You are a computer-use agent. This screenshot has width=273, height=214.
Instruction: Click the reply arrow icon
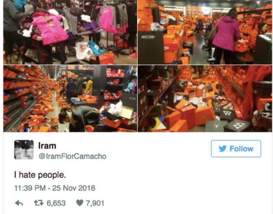pos(19,203)
